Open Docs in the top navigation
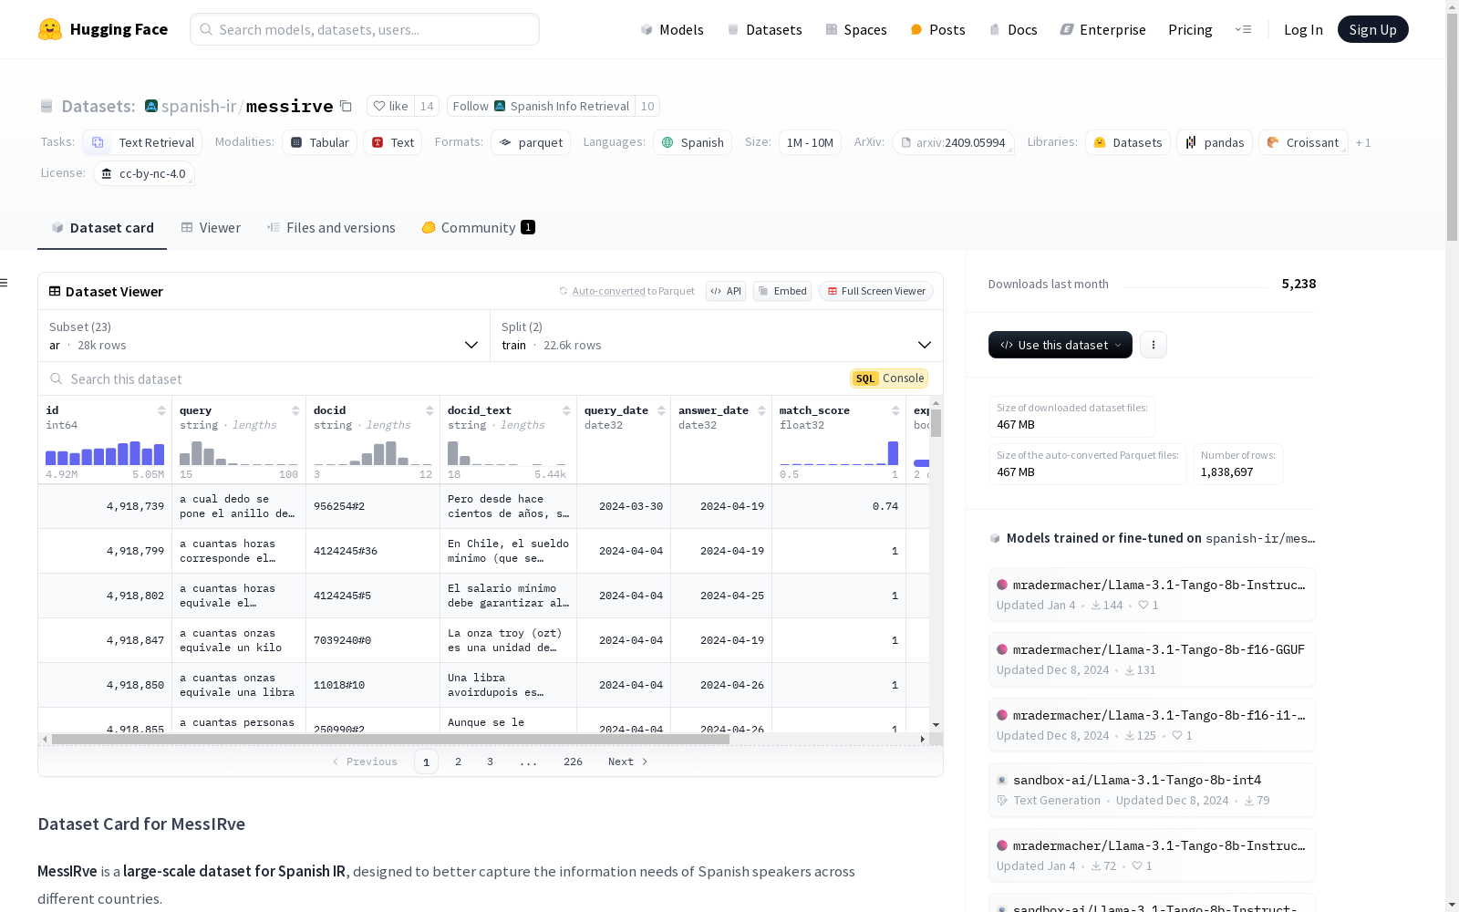The width and height of the screenshot is (1459, 912). [x=1013, y=29]
